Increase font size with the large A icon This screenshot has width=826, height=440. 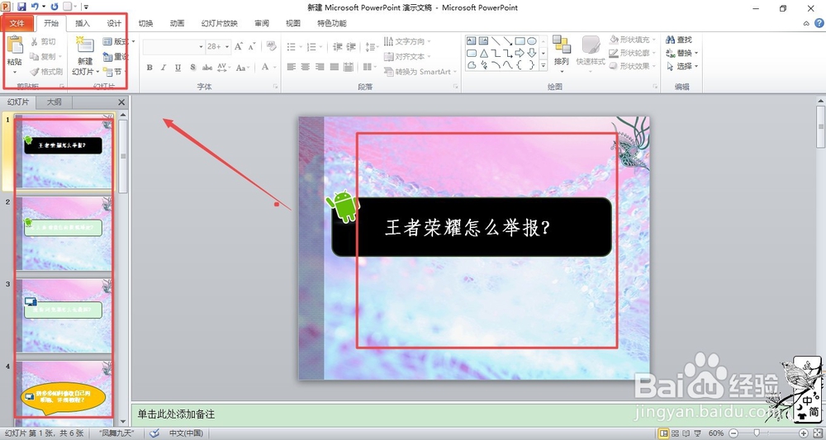point(239,47)
